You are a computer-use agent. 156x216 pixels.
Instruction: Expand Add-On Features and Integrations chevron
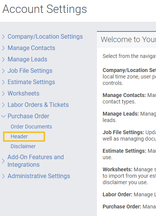pyautogui.click(x=3, y=161)
